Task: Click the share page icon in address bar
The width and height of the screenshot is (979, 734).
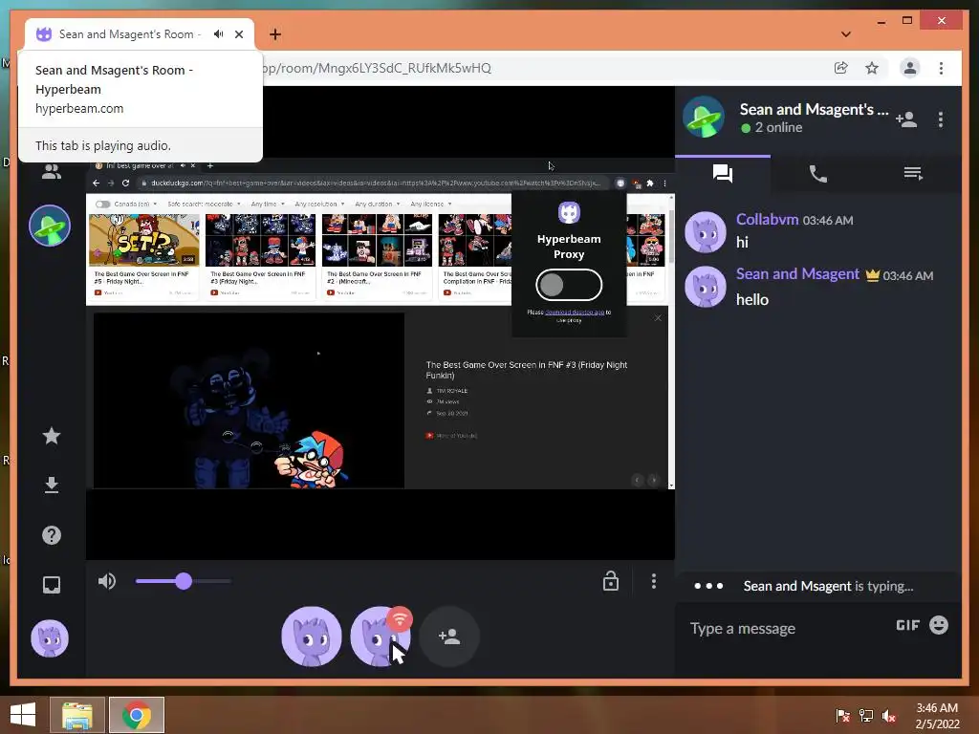Action: point(841,68)
